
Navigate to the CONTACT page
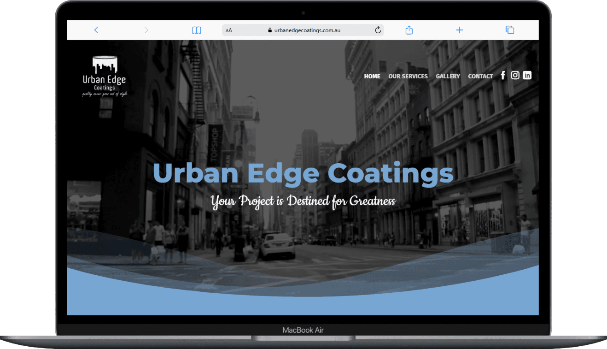tap(480, 76)
